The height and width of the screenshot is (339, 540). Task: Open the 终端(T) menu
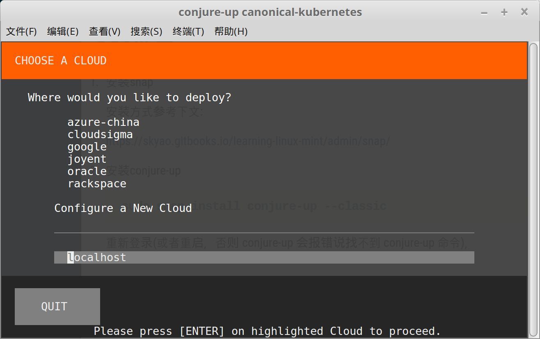188,32
